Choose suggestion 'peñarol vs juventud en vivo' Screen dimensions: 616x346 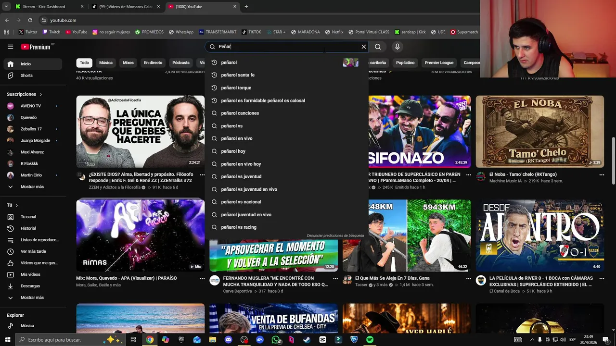pyautogui.click(x=286, y=189)
